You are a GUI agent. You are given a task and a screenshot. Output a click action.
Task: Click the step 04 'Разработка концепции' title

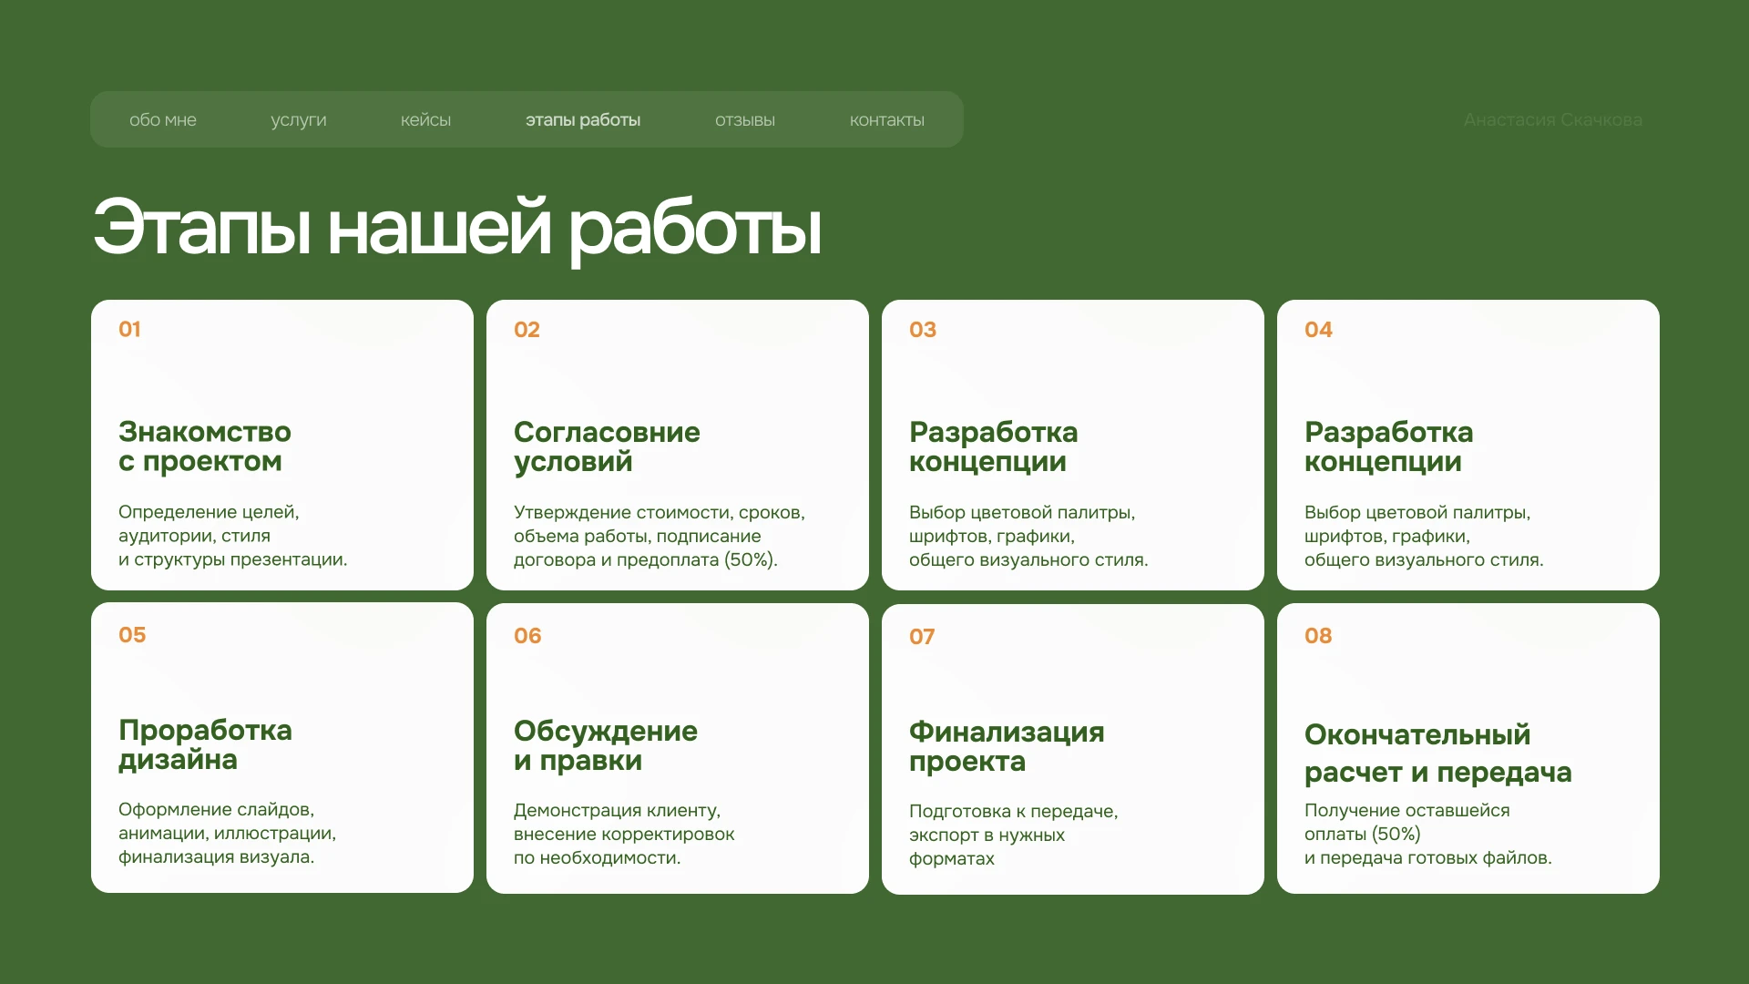[1388, 446]
